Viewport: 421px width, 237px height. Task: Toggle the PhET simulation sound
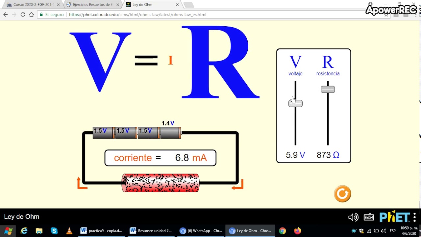point(353,217)
